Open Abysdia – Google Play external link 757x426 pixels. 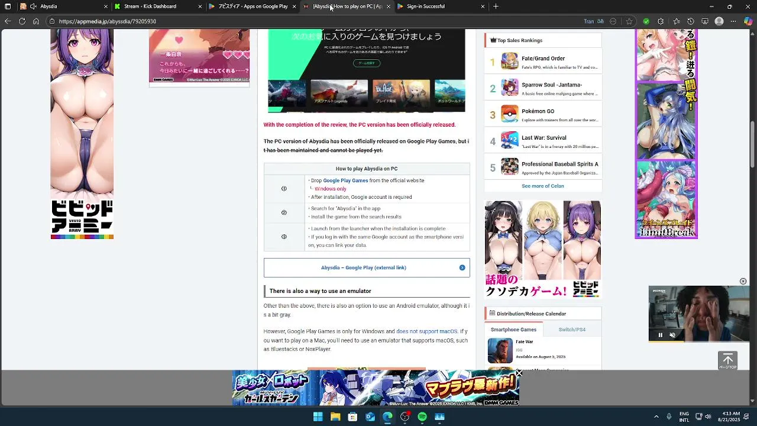[367, 267]
